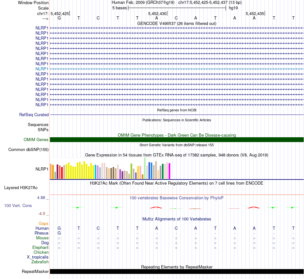Click the Layered H3K27Ac track label
Image resolution: width=304 pixels, height=279 pixels.
pyautogui.click(x=21, y=188)
